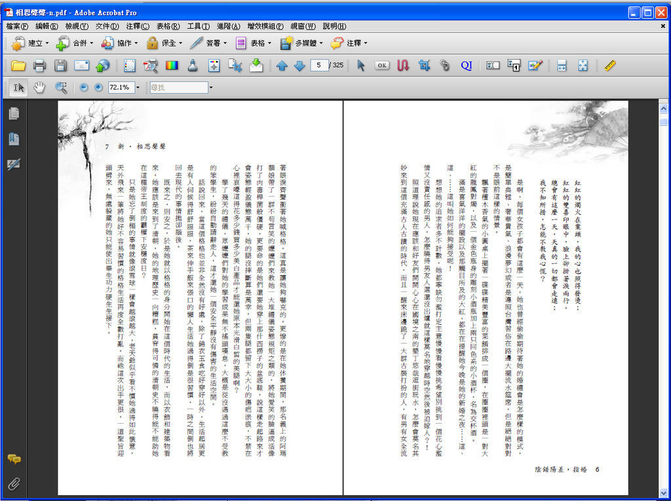Open the 檔案 (File) menu

[x=17, y=27]
